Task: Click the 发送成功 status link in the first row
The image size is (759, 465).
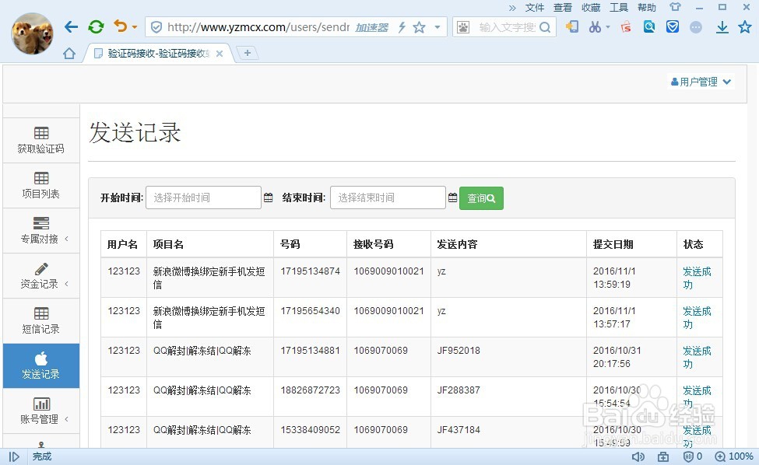Action: tap(698, 277)
